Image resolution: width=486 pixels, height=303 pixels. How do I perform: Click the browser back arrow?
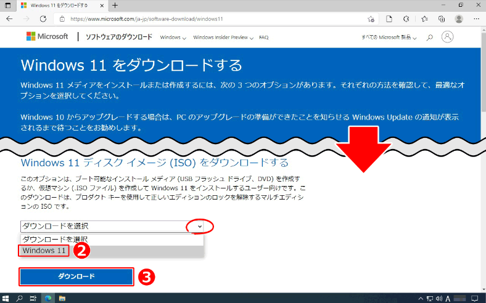pyautogui.click(x=9, y=19)
